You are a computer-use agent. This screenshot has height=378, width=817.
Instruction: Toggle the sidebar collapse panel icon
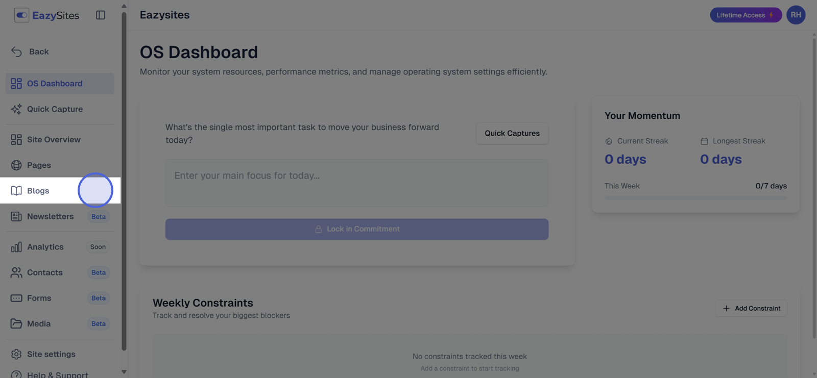coord(101,15)
